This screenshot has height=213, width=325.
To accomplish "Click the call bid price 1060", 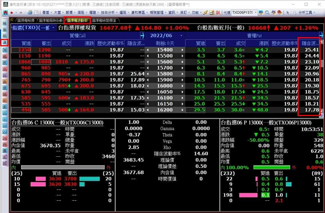I will click(x=25, y=62).
